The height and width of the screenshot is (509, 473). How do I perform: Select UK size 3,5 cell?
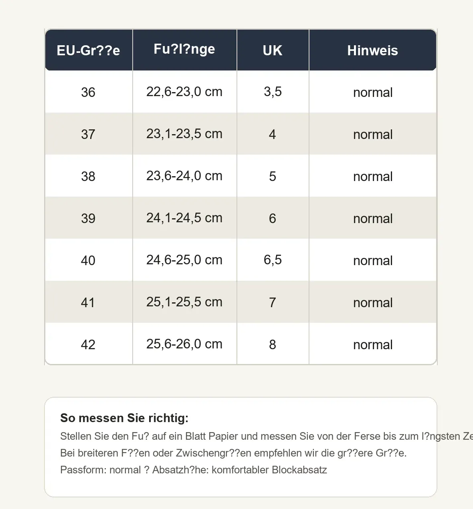click(x=273, y=92)
